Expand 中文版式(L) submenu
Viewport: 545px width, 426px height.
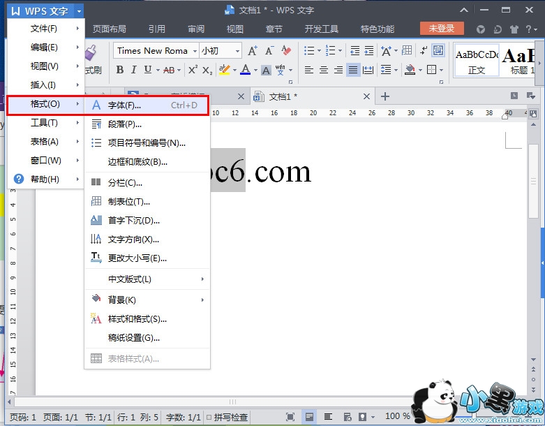point(147,279)
